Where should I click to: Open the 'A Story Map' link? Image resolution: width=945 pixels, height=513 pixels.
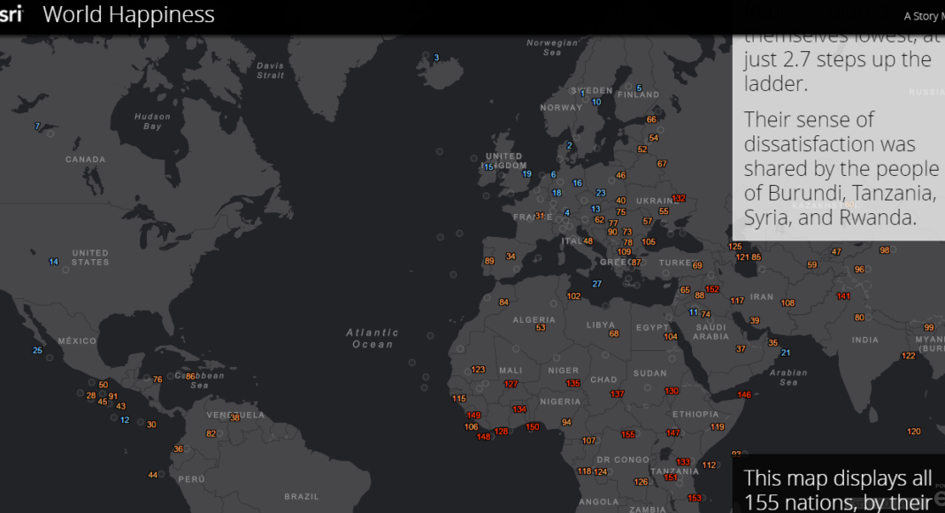[923, 16]
